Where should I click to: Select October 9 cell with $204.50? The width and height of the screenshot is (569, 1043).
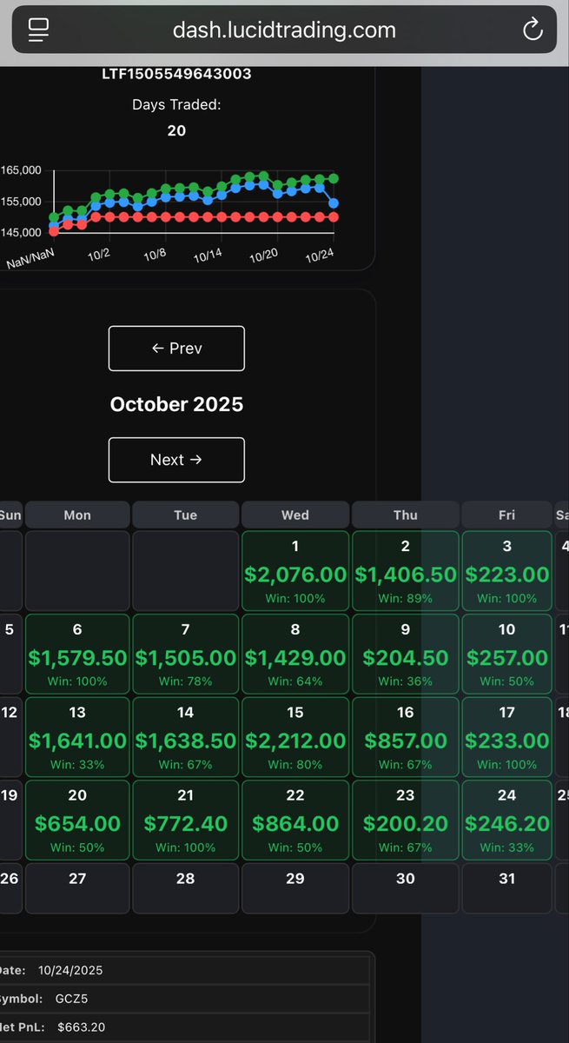(406, 654)
